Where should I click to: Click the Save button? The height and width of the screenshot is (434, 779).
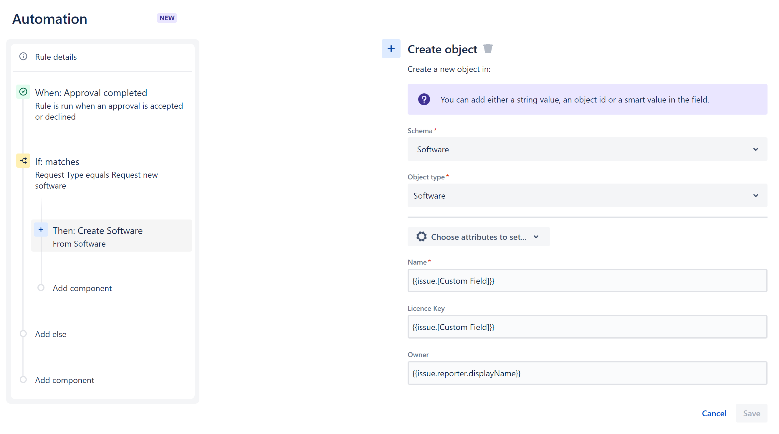[752, 413]
